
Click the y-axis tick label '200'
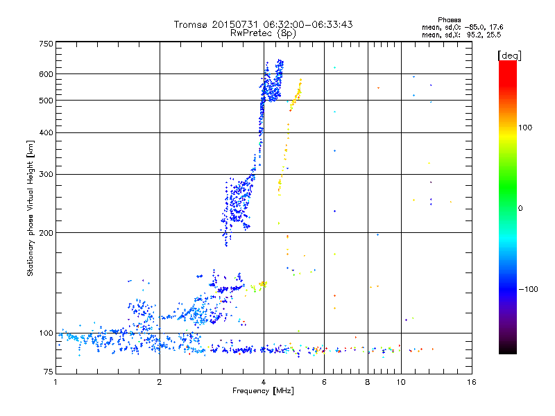[x=46, y=233]
